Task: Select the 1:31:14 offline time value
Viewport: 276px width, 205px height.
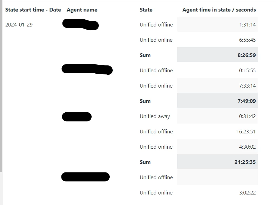Action: point(247,25)
